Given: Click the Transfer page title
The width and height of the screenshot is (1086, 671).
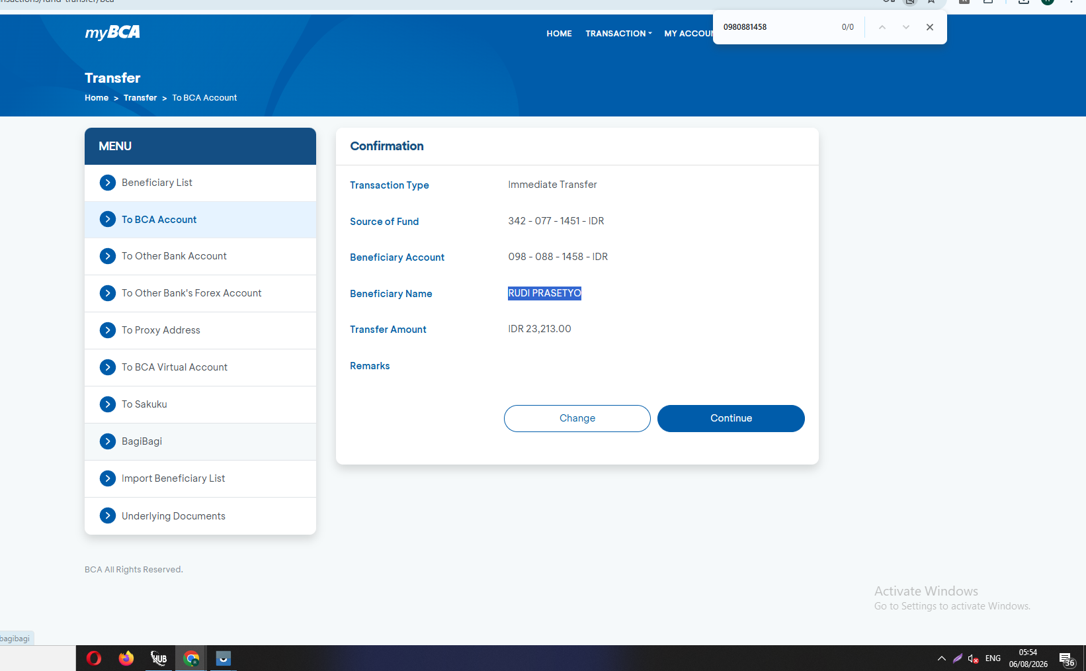Looking at the screenshot, I should pyautogui.click(x=112, y=78).
